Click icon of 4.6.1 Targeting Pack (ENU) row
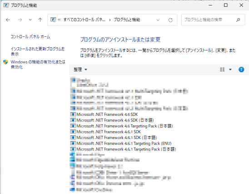Screen dimensions: 249x194 [73, 144]
